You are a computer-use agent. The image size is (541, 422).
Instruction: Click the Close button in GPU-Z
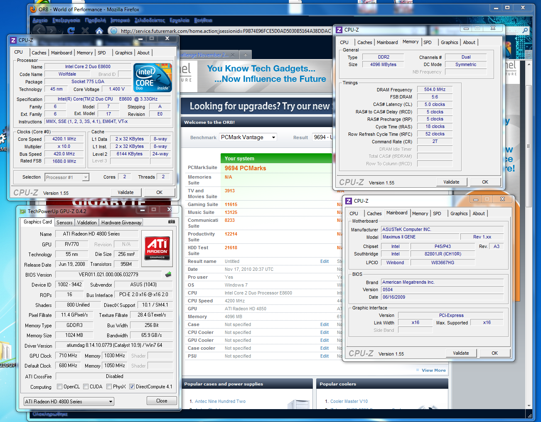coord(162,401)
